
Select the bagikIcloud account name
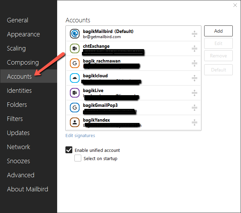[x=95, y=76]
